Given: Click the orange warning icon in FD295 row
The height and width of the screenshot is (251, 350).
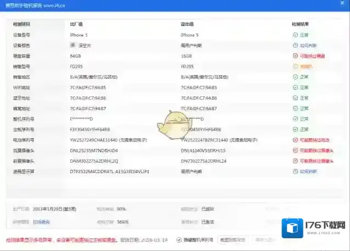Looking at the screenshot, I should pos(295,66).
